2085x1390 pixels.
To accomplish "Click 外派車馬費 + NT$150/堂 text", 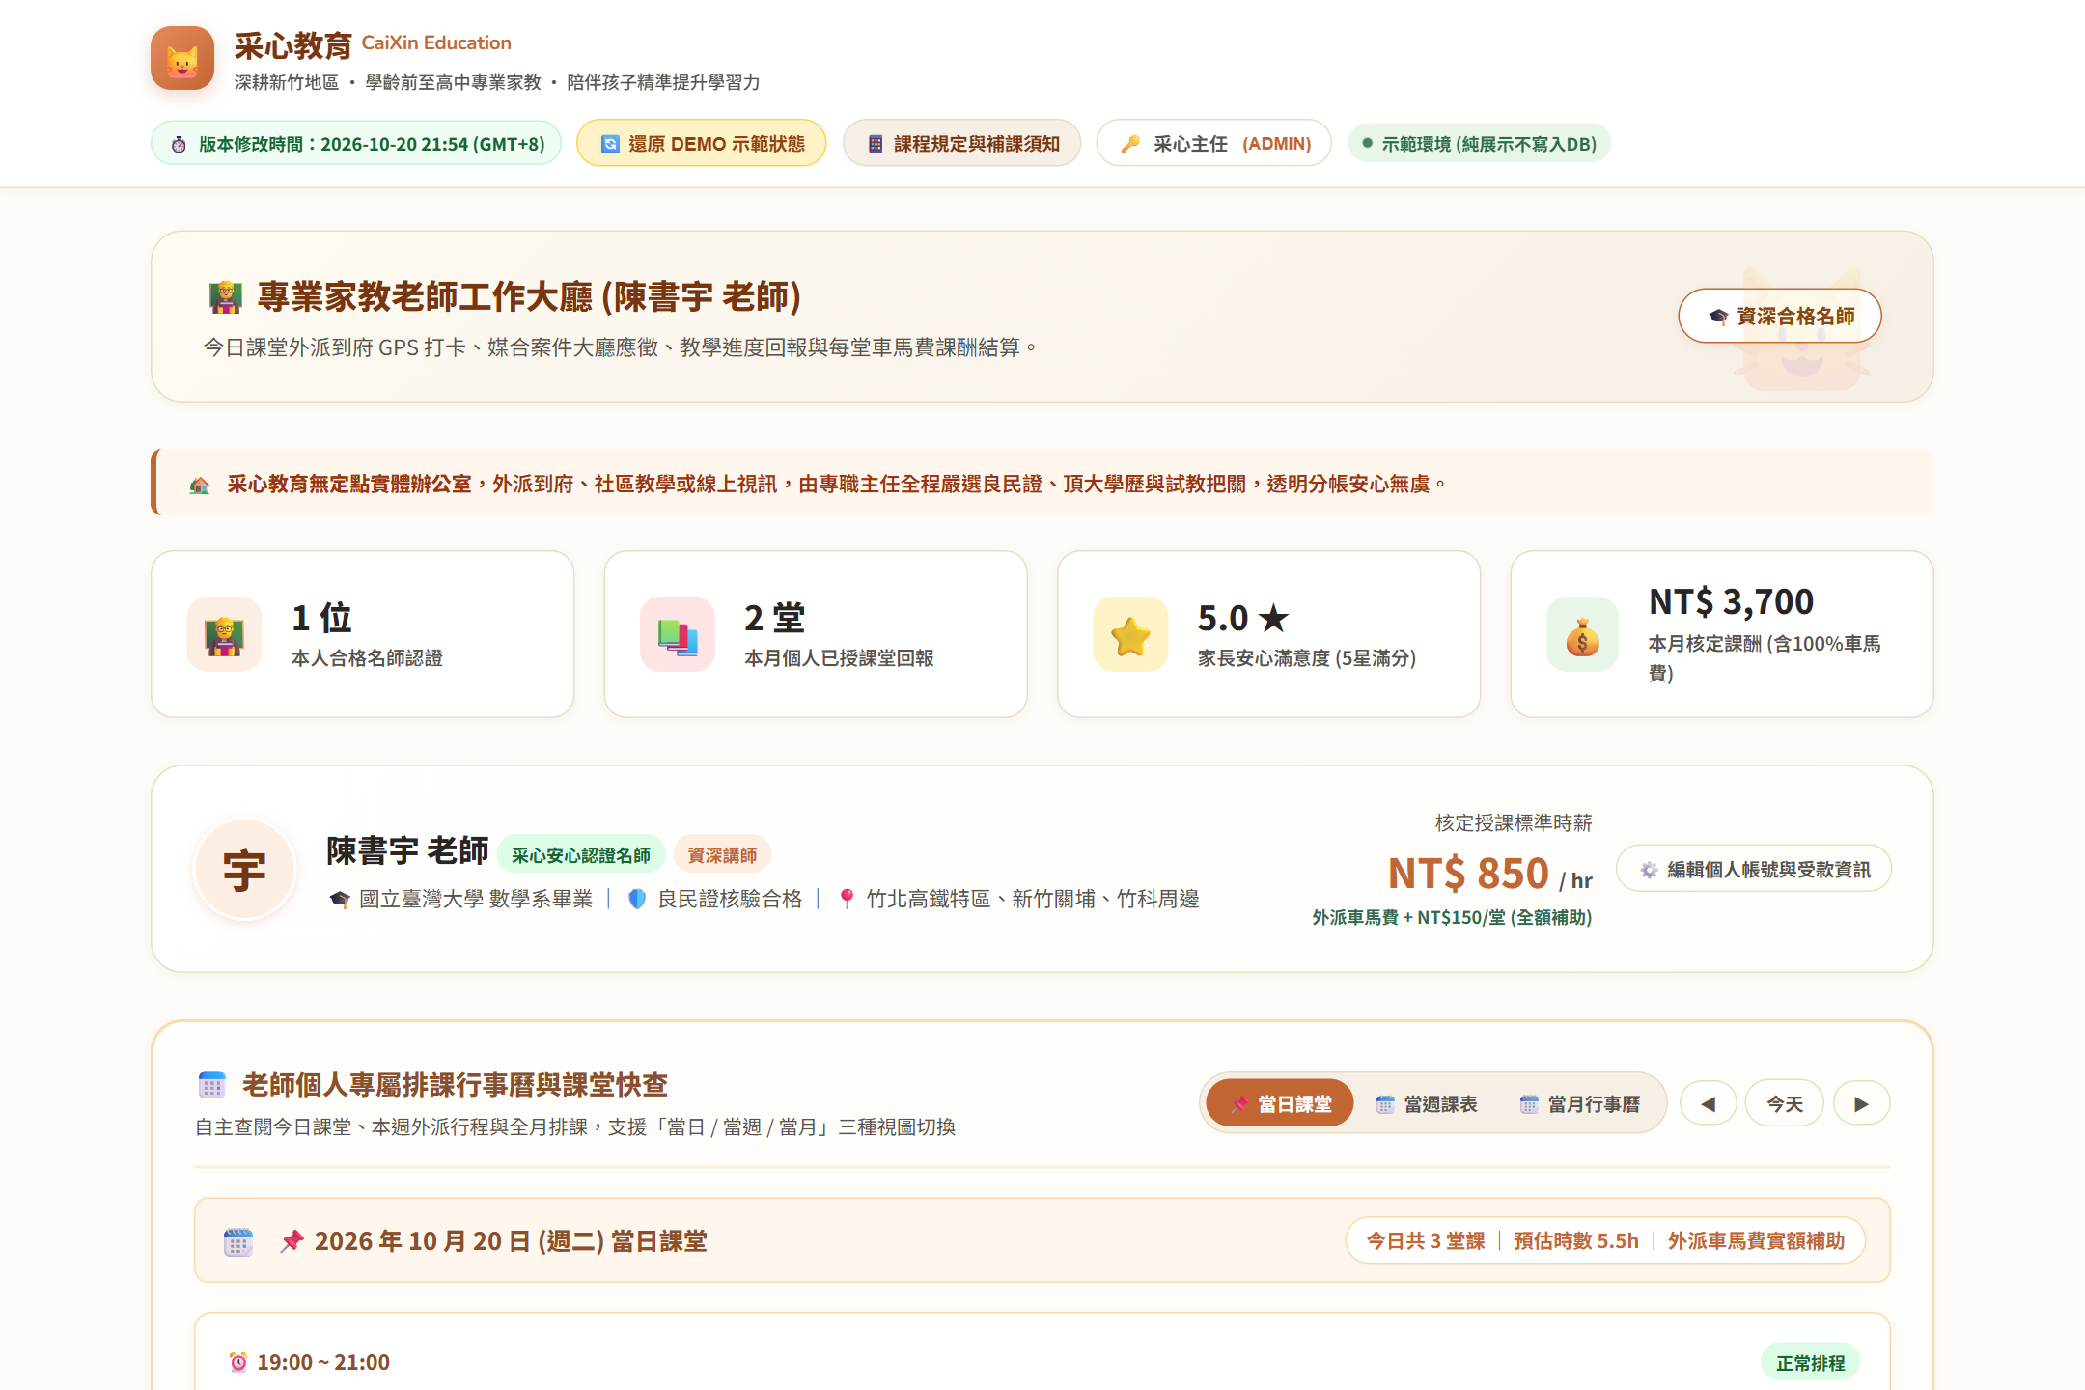I will tap(1452, 917).
